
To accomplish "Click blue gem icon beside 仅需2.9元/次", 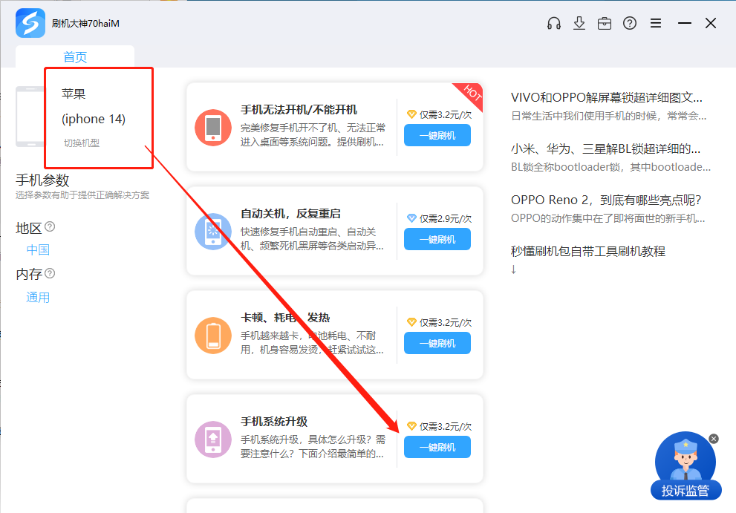I will coord(411,218).
